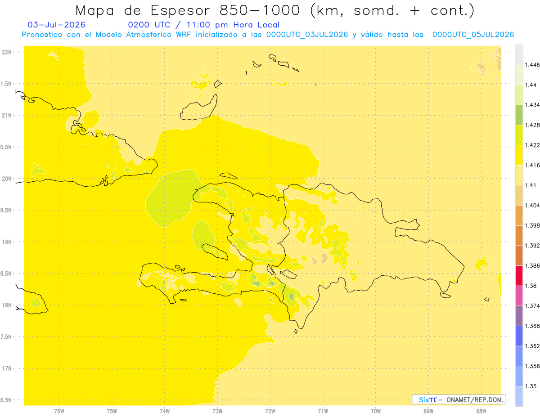Click the '73W' longitude label
This screenshot has height=417, width=540.
point(217,411)
